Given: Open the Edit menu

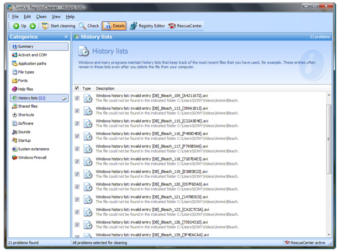Looking at the screenshot, I should pos(27,17).
